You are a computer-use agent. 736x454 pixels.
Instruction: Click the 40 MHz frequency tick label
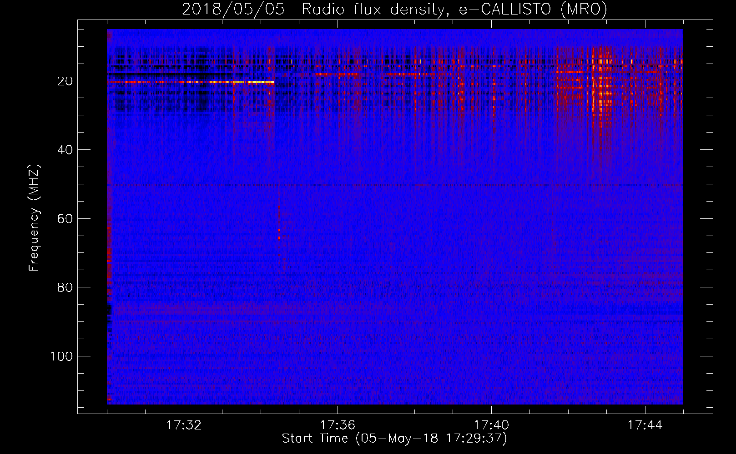pyautogui.click(x=66, y=150)
